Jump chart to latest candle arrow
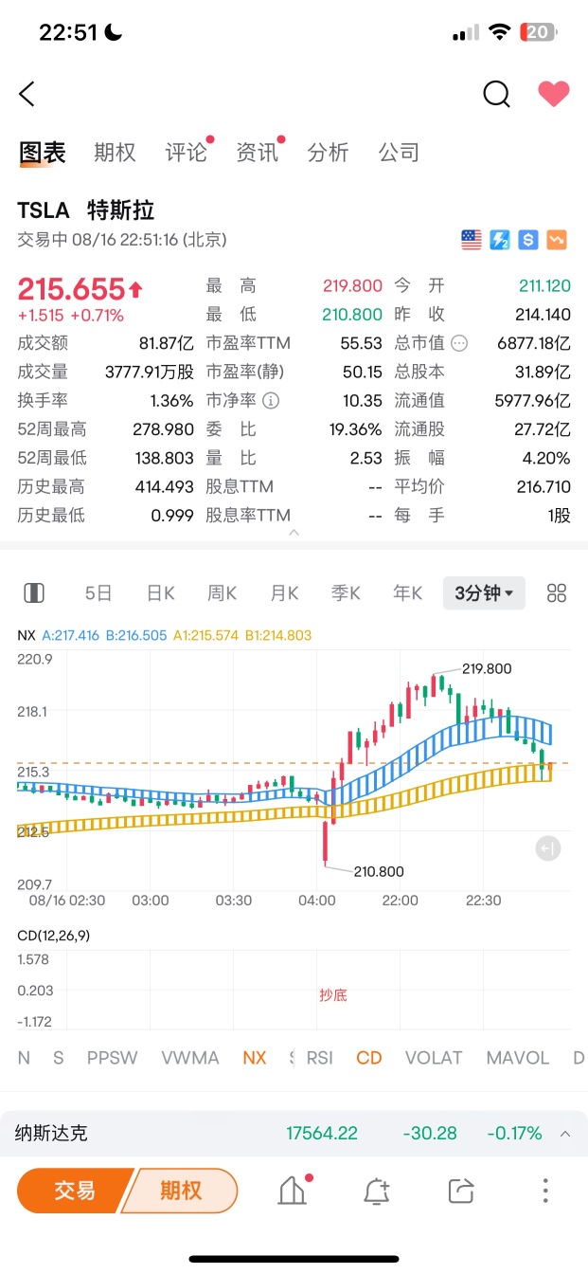 tap(547, 848)
